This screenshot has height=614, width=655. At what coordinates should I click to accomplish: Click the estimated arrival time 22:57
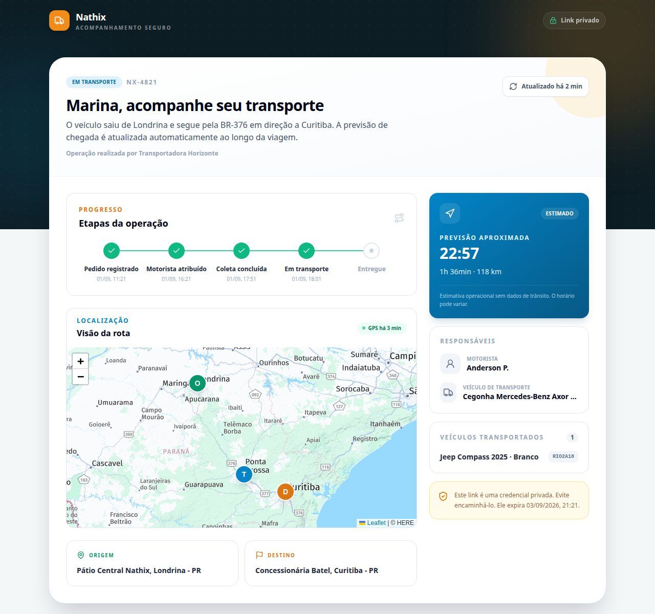pyautogui.click(x=460, y=253)
